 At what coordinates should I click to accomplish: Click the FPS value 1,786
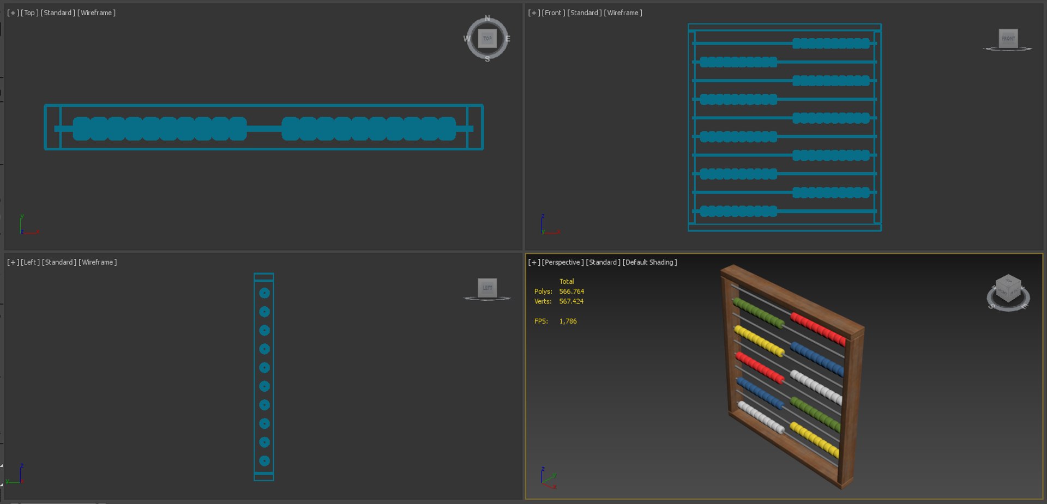[568, 321]
